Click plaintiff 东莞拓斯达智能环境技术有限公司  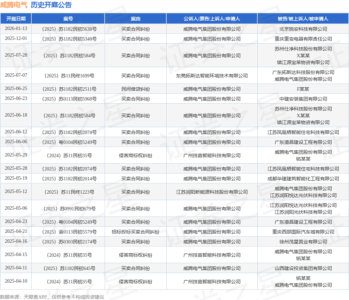(x=212, y=76)
